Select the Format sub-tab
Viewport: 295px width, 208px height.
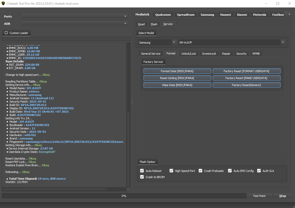point(171,54)
